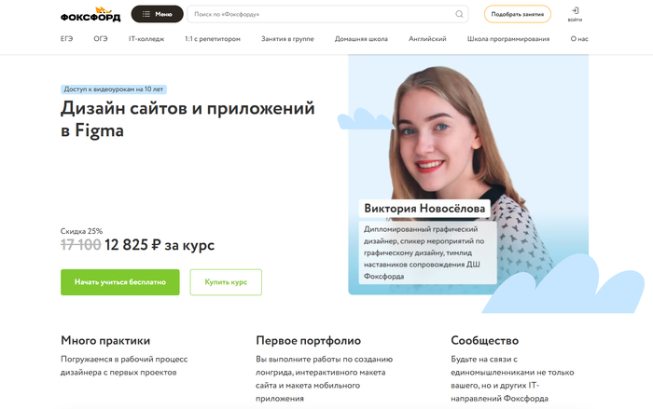Click the search magnifier icon
The width and height of the screenshot is (653, 409).
(459, 14)
